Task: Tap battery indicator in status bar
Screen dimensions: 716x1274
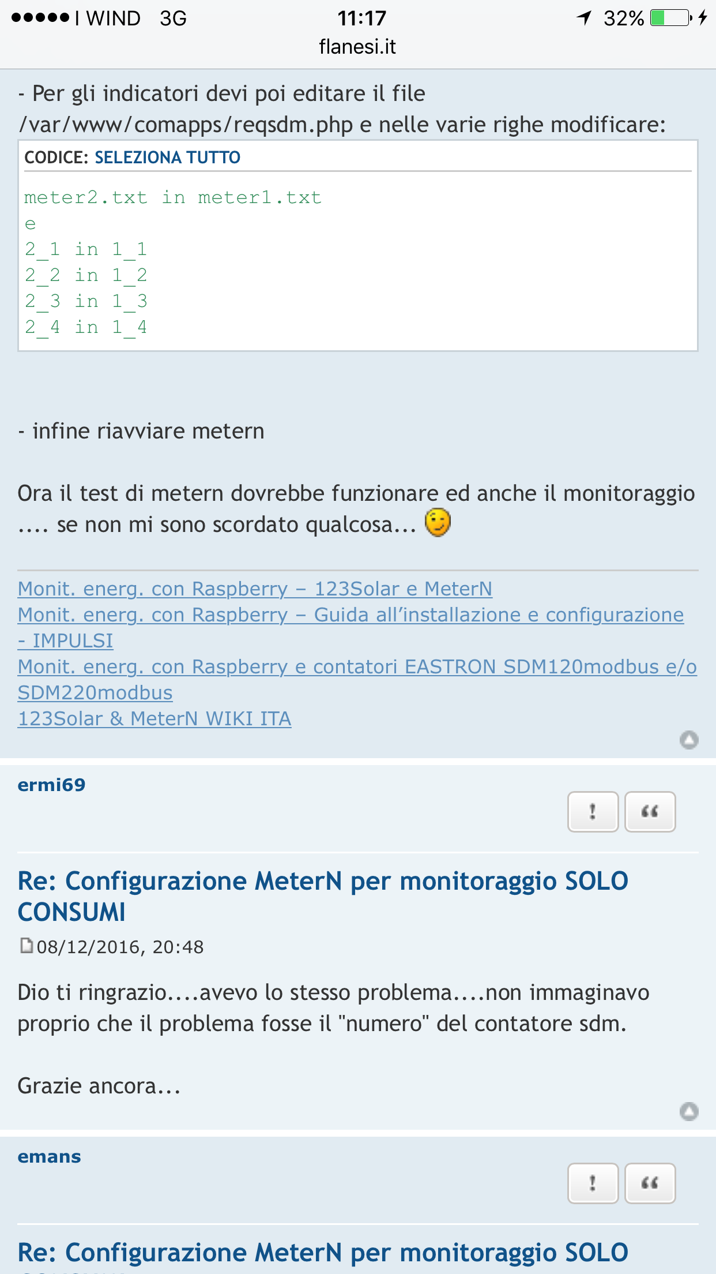Action: [x=670, y=18]
